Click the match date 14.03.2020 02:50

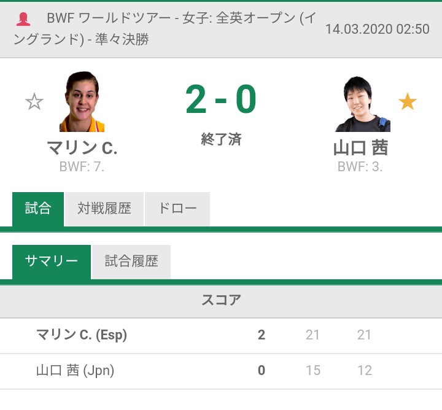tap(377, 29)
